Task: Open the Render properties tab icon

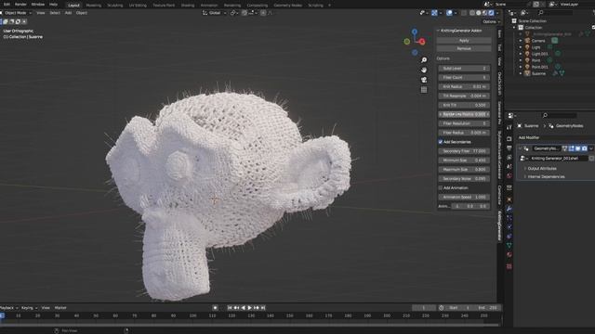Action: point(509,139)
